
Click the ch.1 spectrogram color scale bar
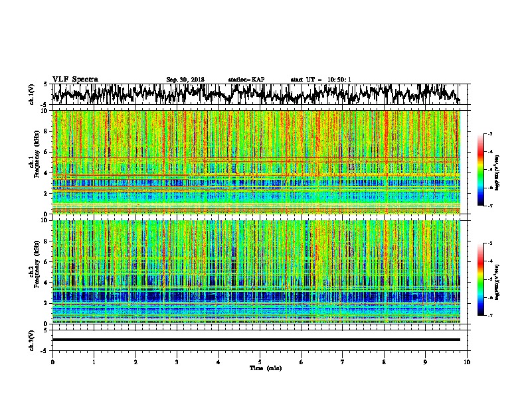(x=481, y=170)
